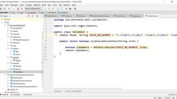Click the toolbar icon right of Project Structure
177x99 pixels.
point(75,9)
